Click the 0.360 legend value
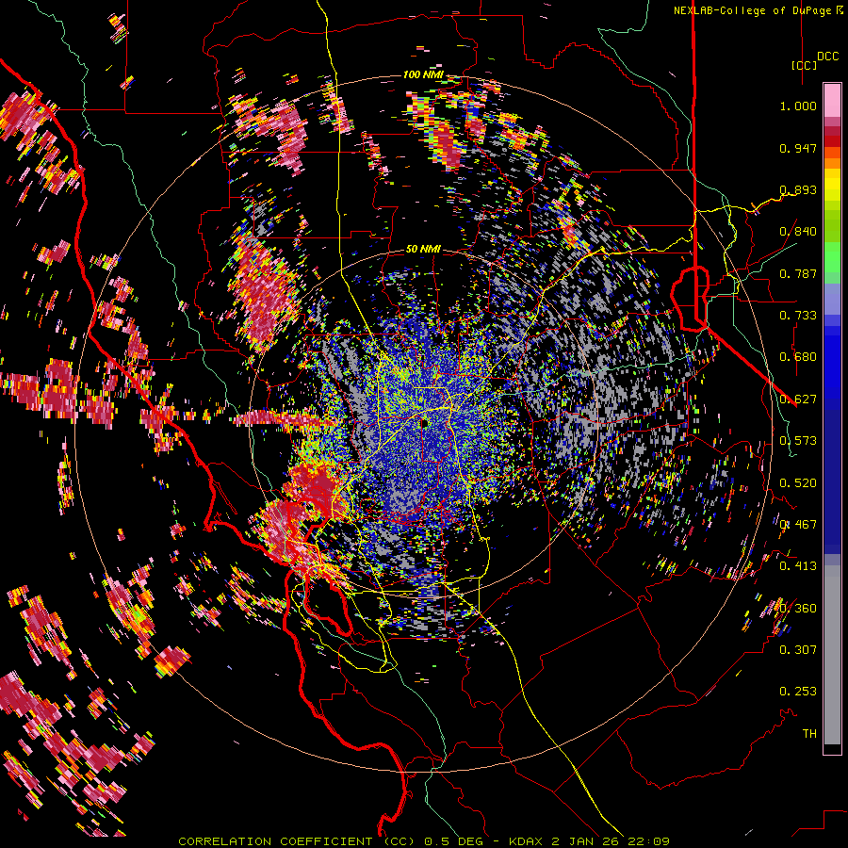The width and height of the screenshot is (848, 848). click(798, 609)
